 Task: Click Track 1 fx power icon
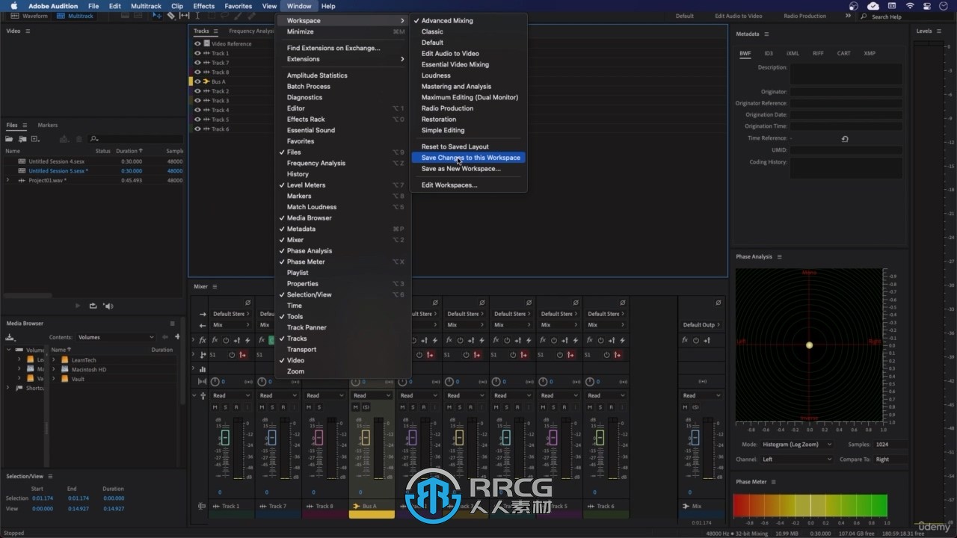226,340
